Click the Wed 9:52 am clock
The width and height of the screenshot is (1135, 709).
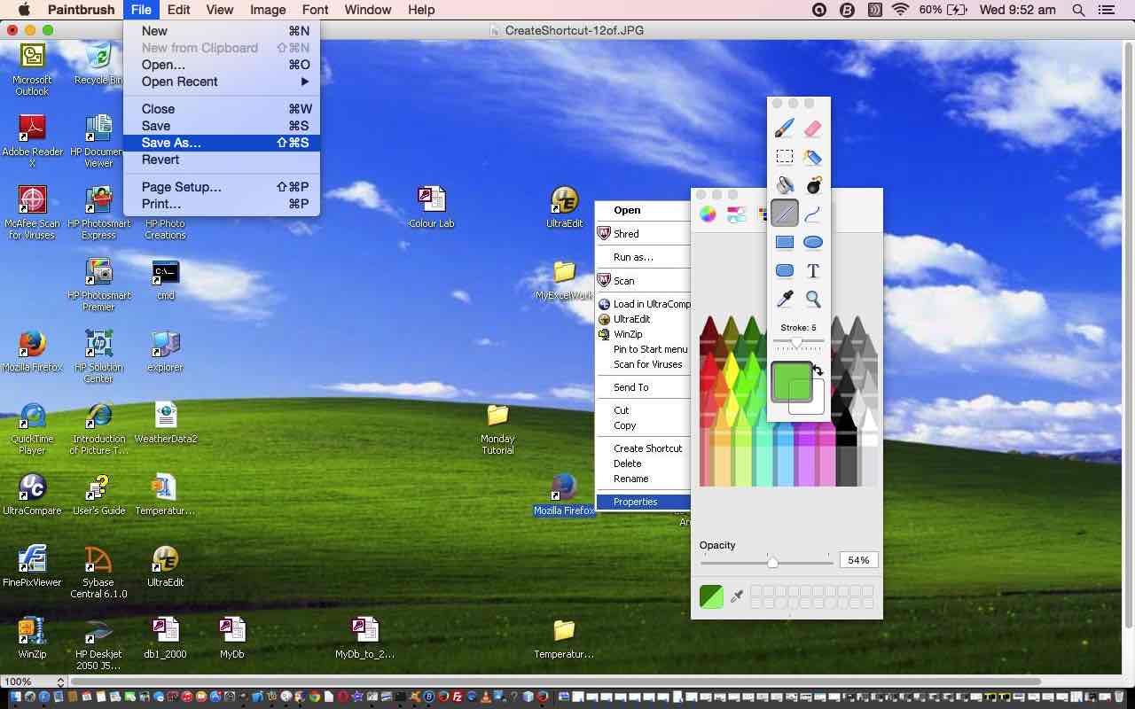tap(1017, 10)
